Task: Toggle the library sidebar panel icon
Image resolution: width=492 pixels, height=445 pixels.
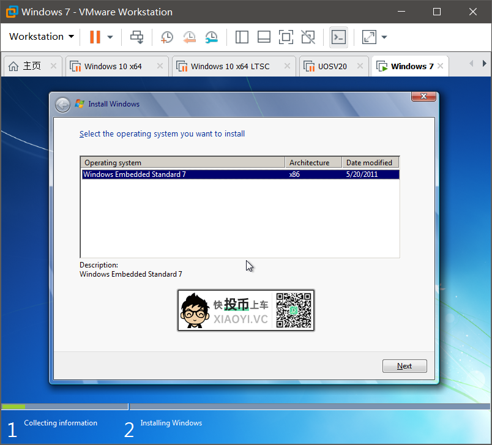Action: (x=242, y=37)
